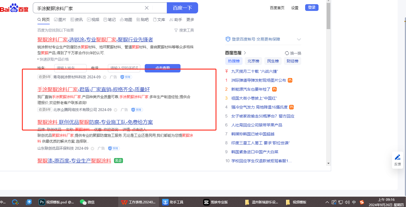This screenshot has height=207, width=406.
Task: Open the 资讯 tab
Action: click(77, 20)
